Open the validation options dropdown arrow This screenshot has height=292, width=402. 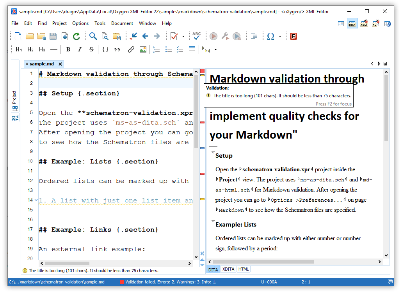(183, 36)
